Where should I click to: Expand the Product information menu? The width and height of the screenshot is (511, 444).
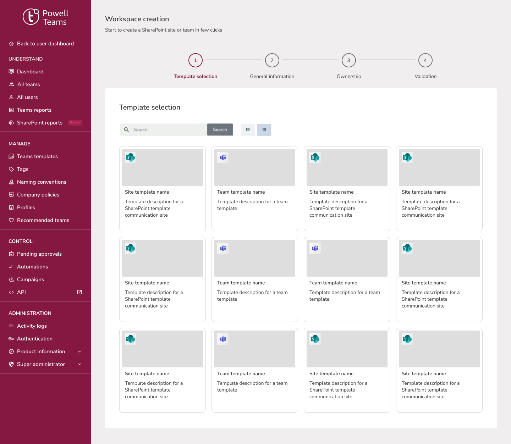[x=79, y=351]
